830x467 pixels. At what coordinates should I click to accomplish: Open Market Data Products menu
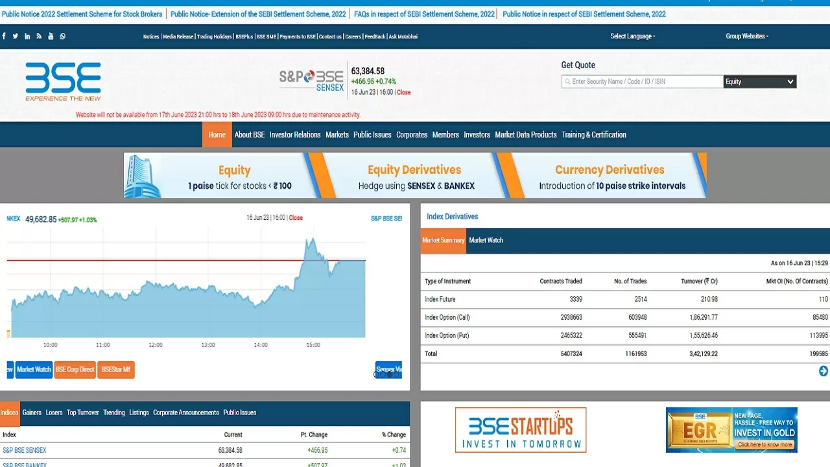(x=526, y=135)
